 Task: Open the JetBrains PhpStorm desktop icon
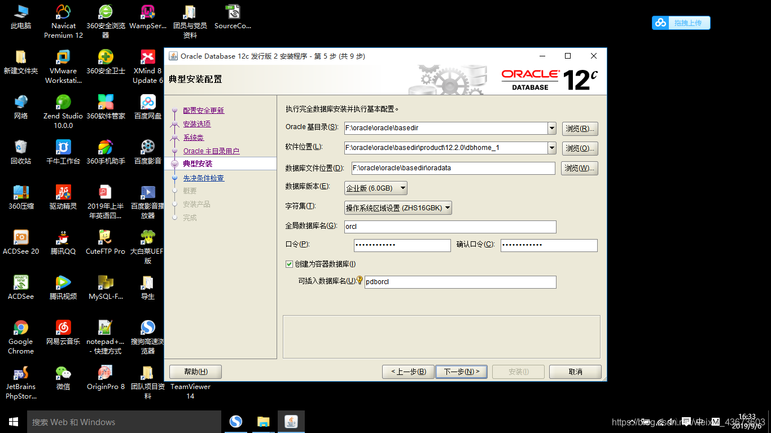click(x=21, y=382)
